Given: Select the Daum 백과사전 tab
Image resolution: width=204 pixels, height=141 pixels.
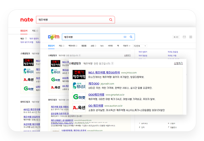Looking at the screenshot, I should coord(73,46).
